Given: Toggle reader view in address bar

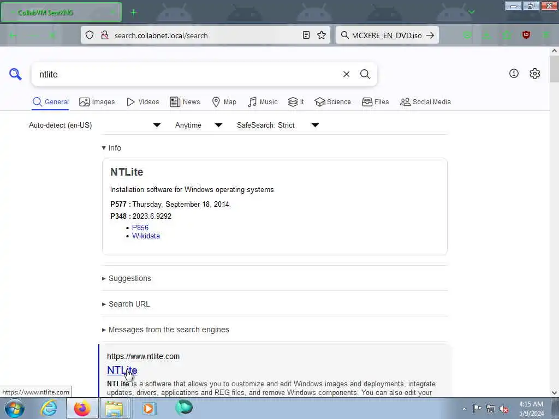Looking at the screenshot, I should pos(306,35).
